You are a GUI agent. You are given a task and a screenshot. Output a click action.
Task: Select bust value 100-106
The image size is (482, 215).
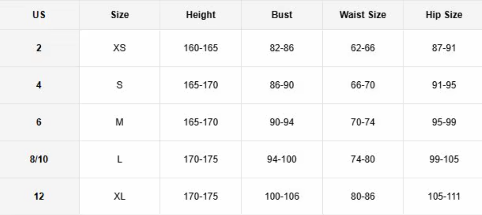[x=282, y=196]
